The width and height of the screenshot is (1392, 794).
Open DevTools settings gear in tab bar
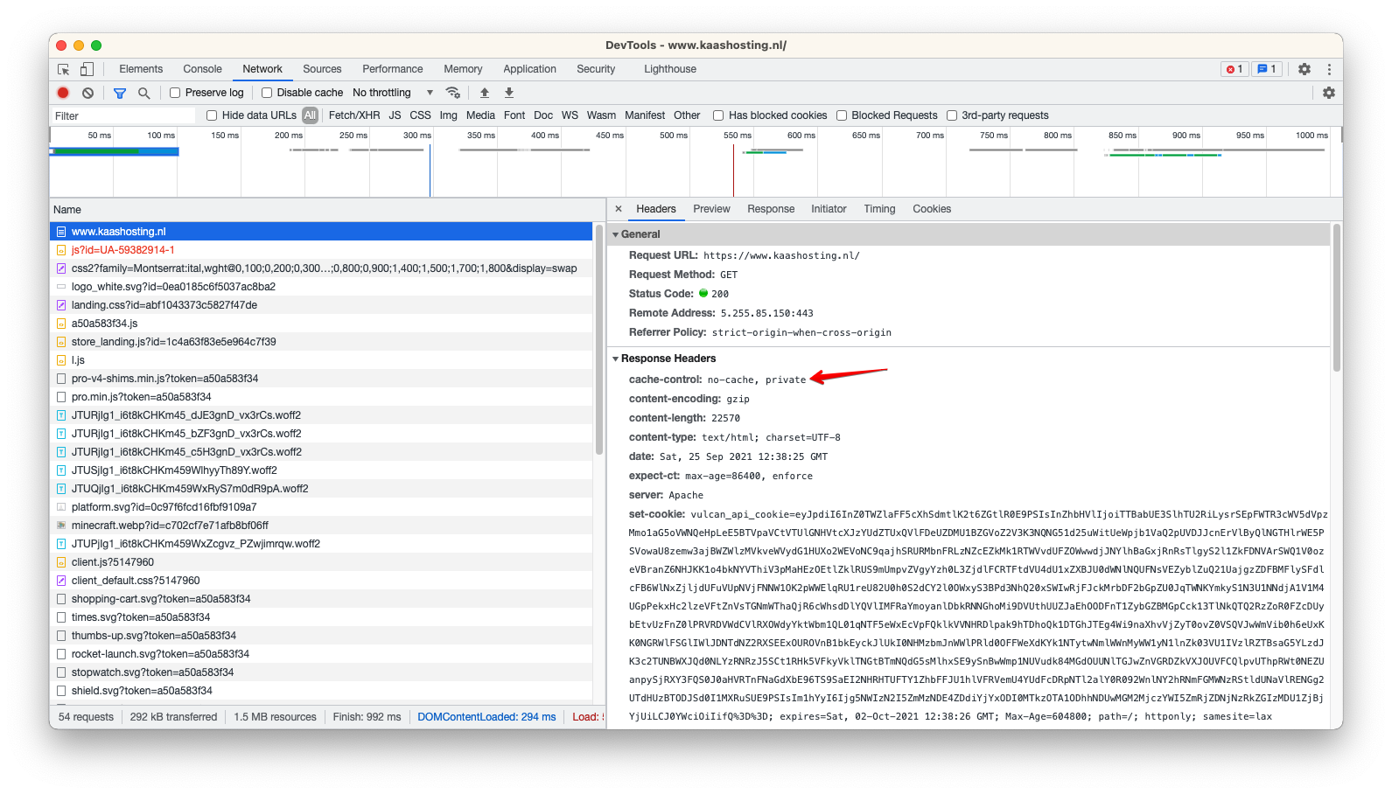click(x=1304, y=69)
